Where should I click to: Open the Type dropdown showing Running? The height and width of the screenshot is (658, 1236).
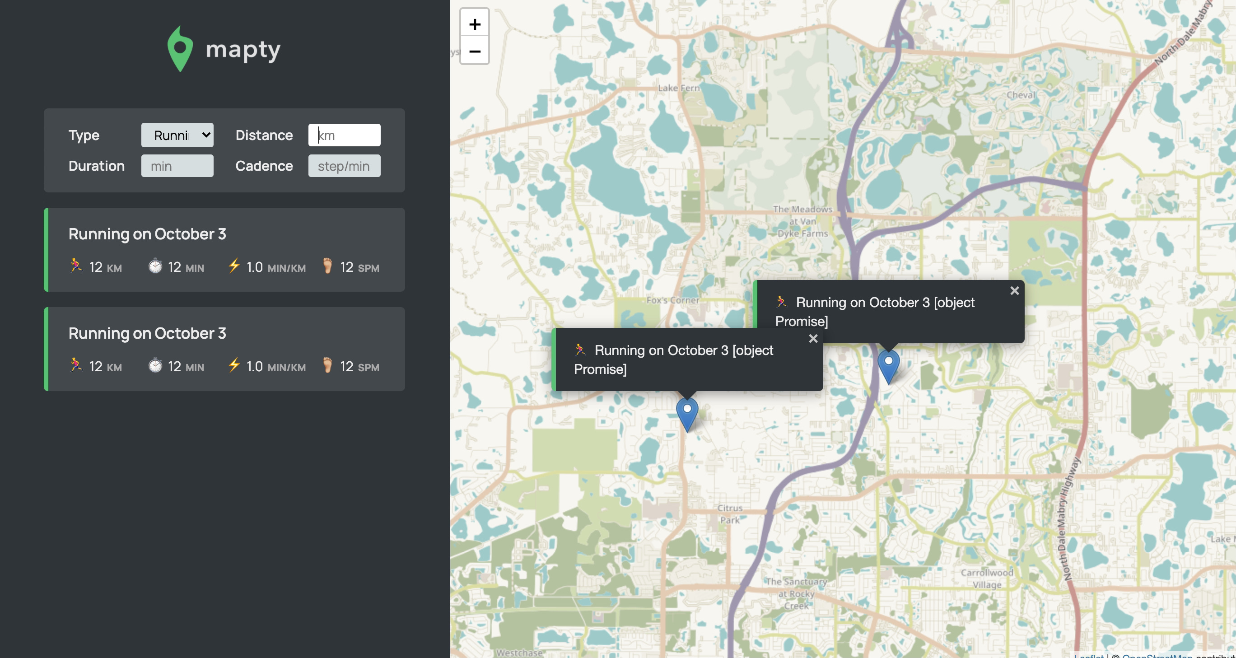click(177, 135)
